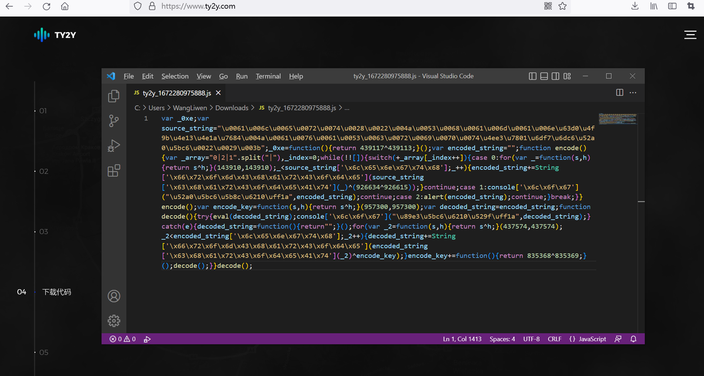
Task: Open the website hamburger menu
Action: (x=690, y=36)
